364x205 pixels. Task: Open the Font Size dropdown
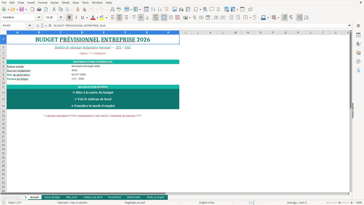61,18
